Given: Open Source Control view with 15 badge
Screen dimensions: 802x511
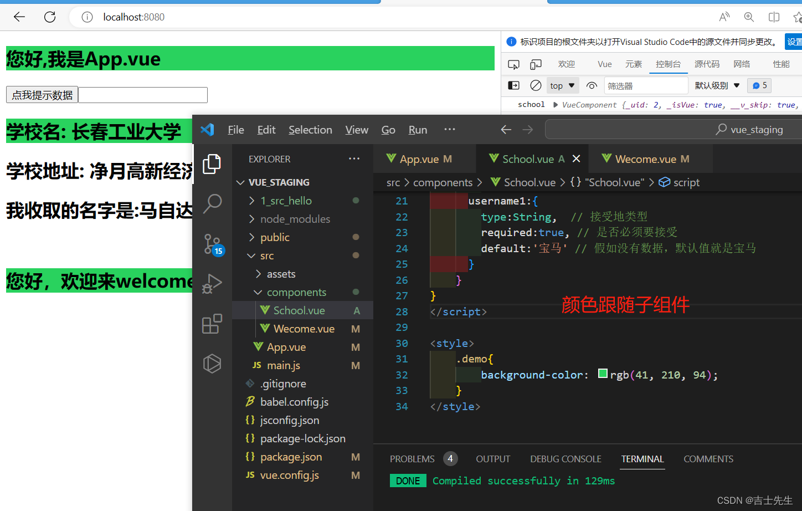Looking at the screenshot, I should (x=213, y=244).
